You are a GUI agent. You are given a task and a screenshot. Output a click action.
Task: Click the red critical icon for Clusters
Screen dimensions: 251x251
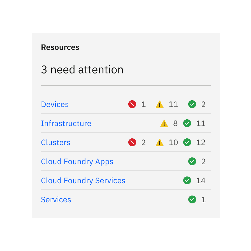tap(132, 142)
